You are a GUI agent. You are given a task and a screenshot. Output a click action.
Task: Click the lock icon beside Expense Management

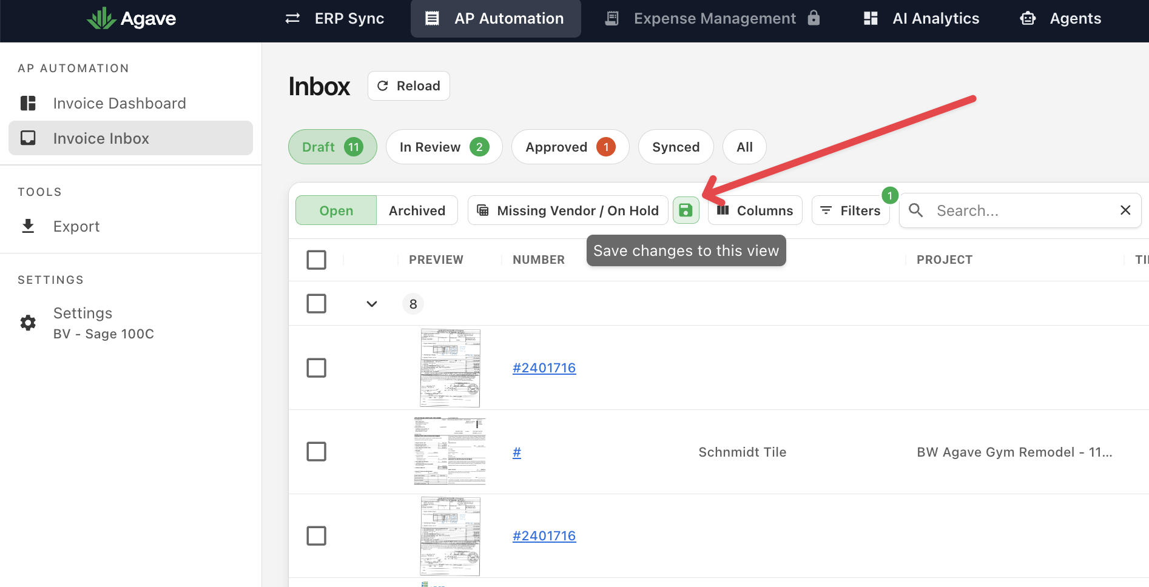[x=814, y=18]
